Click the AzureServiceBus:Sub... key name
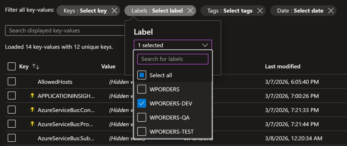Viewport: 347px width, 146px height. point(66,139)
